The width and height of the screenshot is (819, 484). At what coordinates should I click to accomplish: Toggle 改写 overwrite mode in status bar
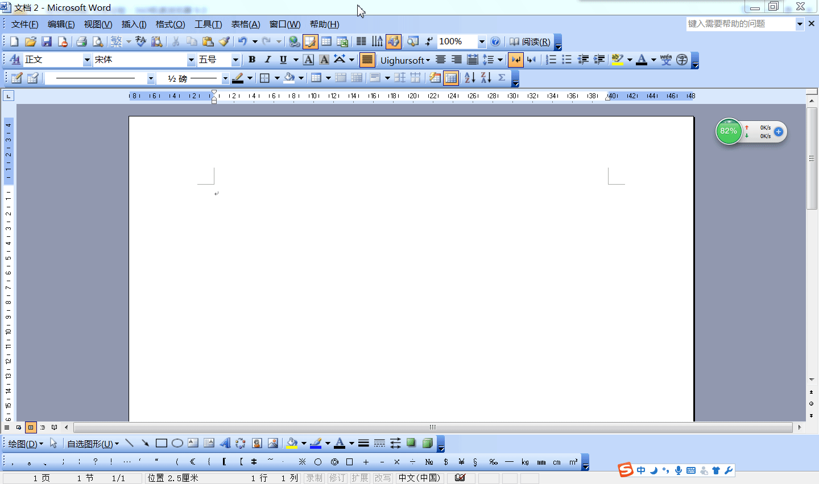[383, 478]
